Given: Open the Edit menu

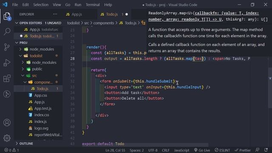Looking at the screenshot, I should click(25, 5).
